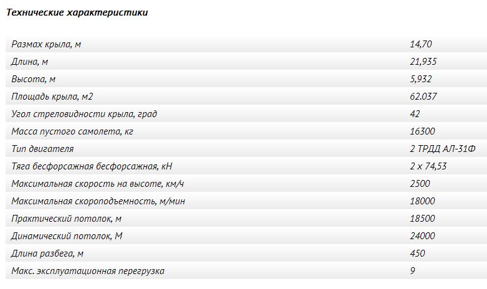Click the "Длина разбега, м" label
The width and height of the screenshot is (487, 289).
tap(47, 253)
